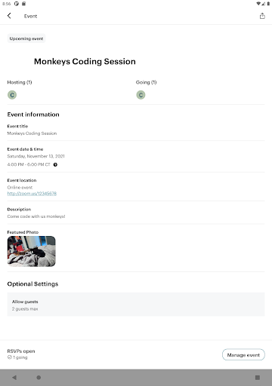Tap the Android back navigation button
This screenshot has width=272, height=386.
(14, 378)
